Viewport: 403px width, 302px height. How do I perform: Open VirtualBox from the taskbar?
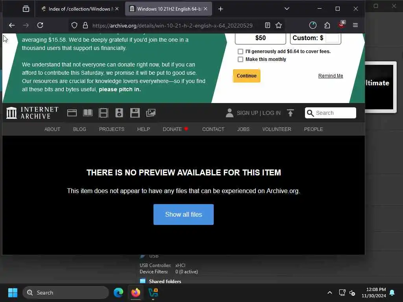pyautogui.click(x=153, y=293)
